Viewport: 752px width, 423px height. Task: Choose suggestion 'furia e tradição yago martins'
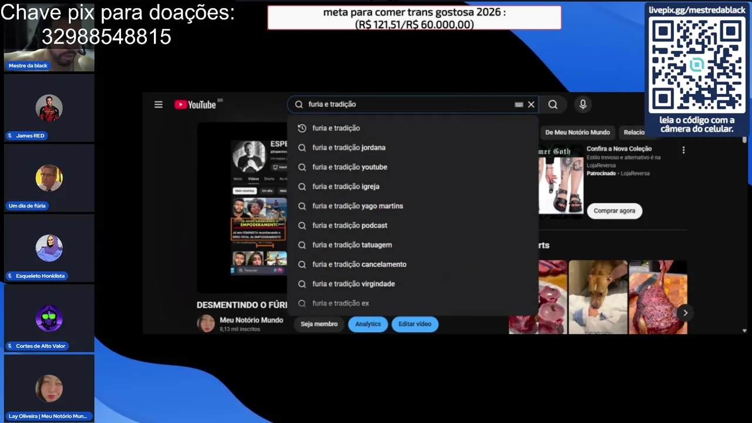point(412,206)
